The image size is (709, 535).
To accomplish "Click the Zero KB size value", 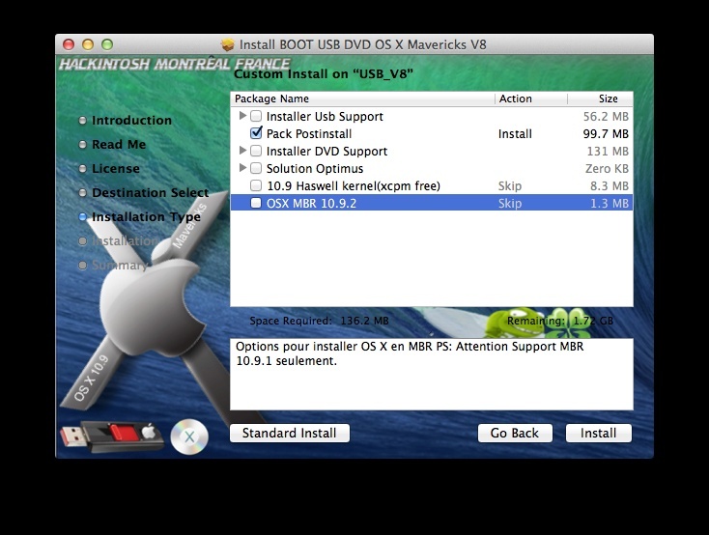I will 607,169.
